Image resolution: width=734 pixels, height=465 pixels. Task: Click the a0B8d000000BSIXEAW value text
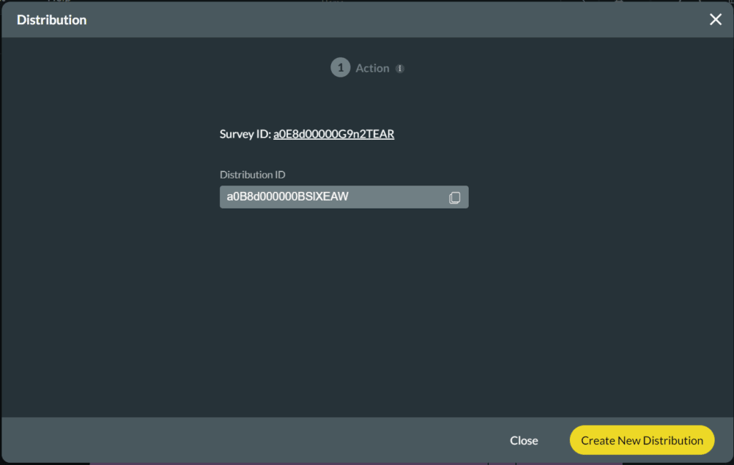coord(287,197)
